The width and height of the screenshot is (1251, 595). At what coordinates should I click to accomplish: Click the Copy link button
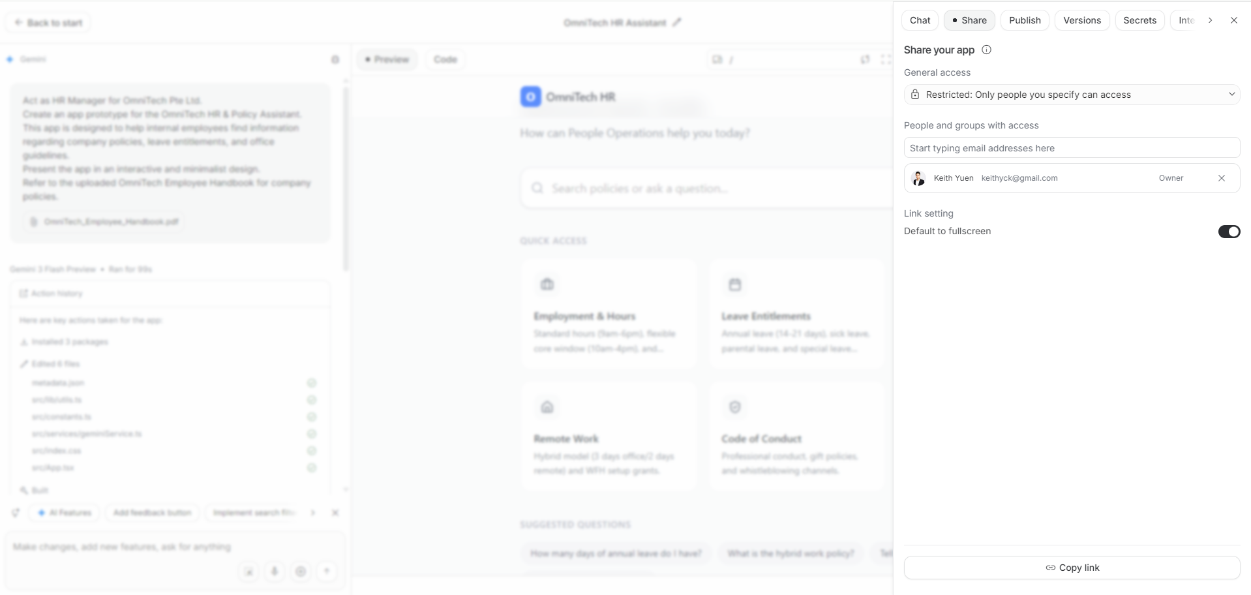pos(1072,568)
